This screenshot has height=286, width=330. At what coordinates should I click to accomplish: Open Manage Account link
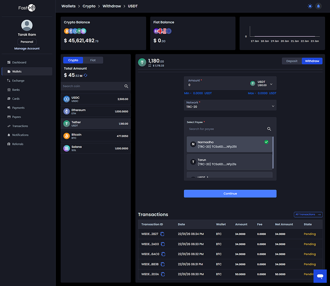(x=27, y=48)
